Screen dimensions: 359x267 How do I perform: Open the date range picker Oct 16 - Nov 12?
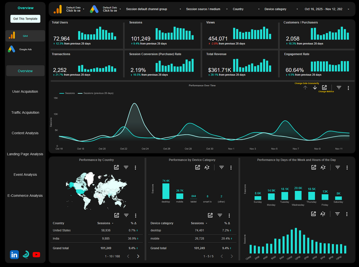(327, 9)
